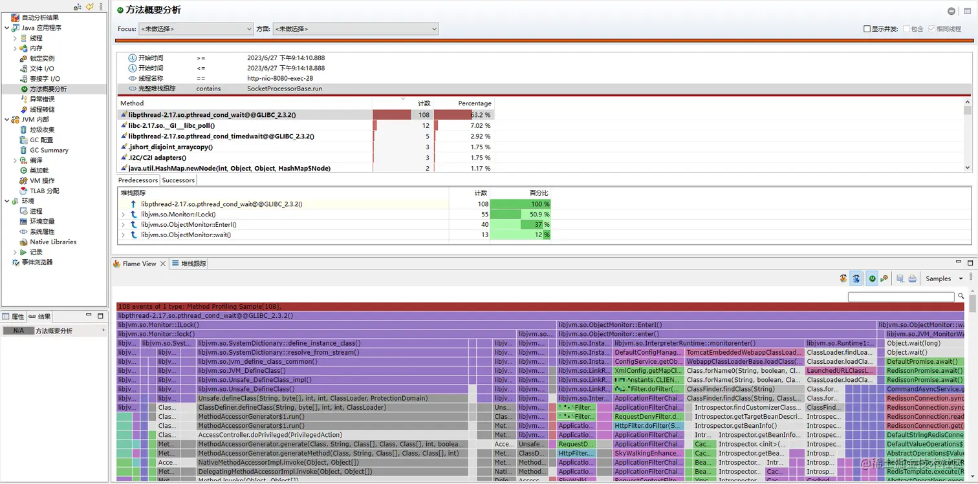Click the save image icon in Flame View toolbar
Viewport: 978px width, 484px height.
pyautogui.click(x=900, y=279)
